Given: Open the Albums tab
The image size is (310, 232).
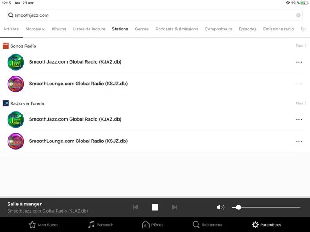Looking at the screenshot, I should pyautogui.click(x=59, y=29).
